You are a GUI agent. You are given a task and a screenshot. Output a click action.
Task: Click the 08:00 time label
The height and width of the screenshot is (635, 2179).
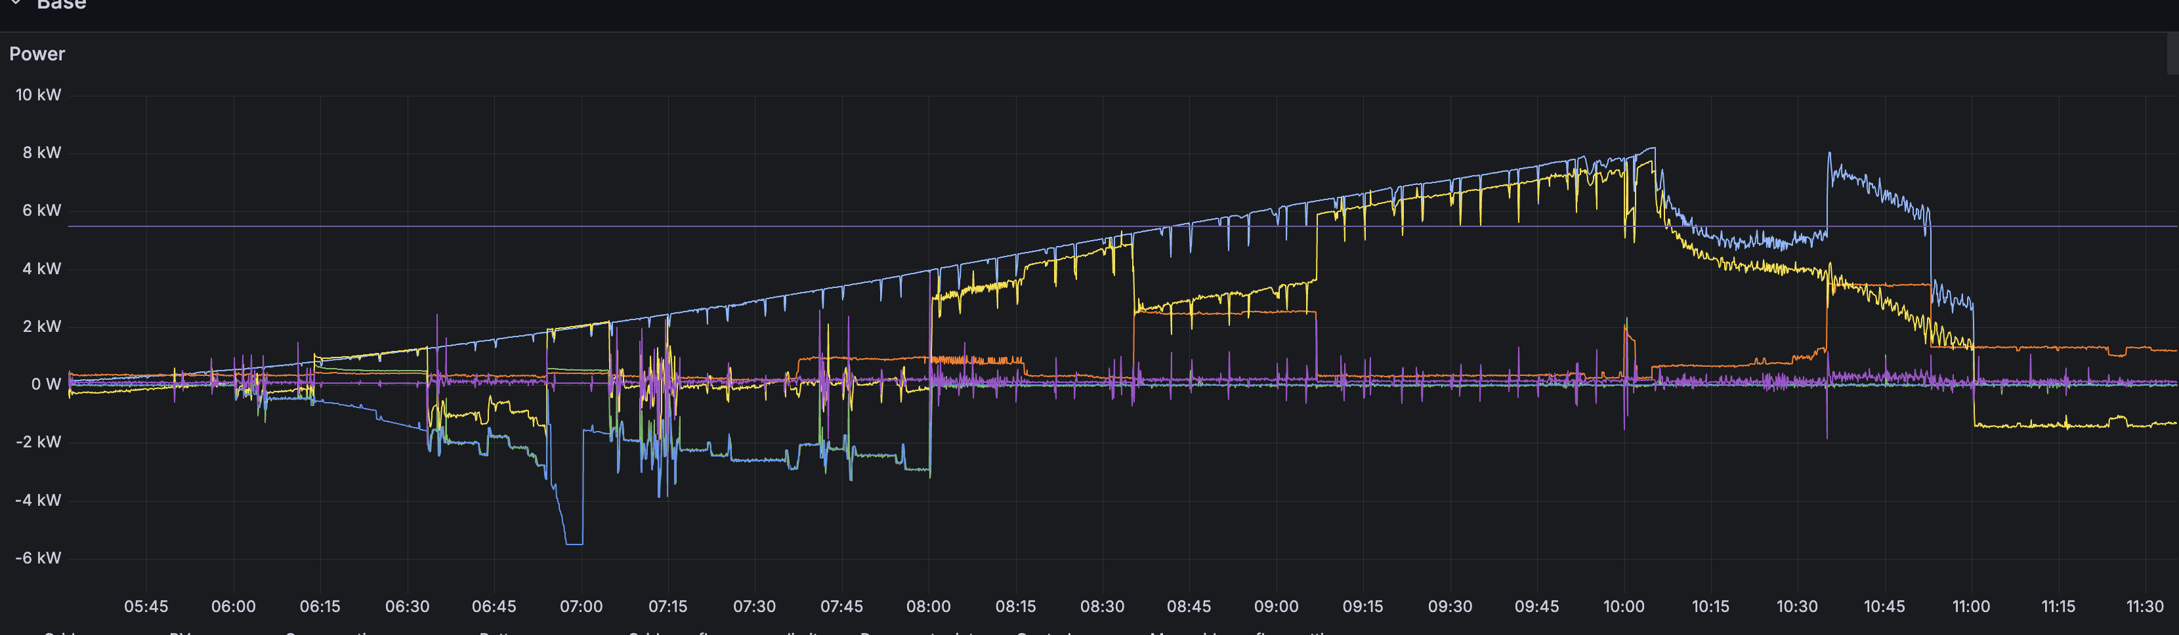point(929,606)
